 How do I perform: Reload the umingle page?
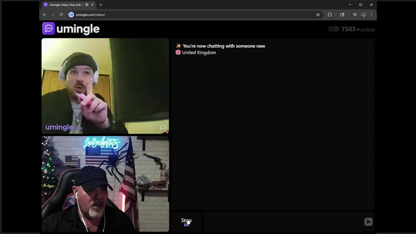61,15
